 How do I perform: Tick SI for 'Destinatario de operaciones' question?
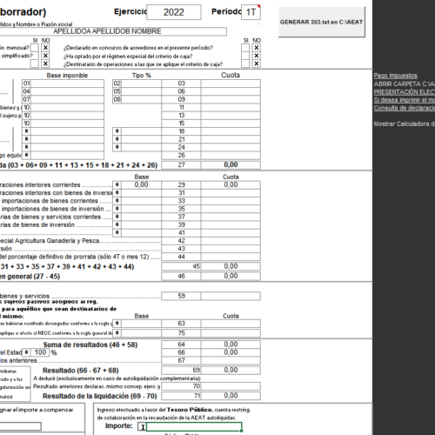pos(245,64)
